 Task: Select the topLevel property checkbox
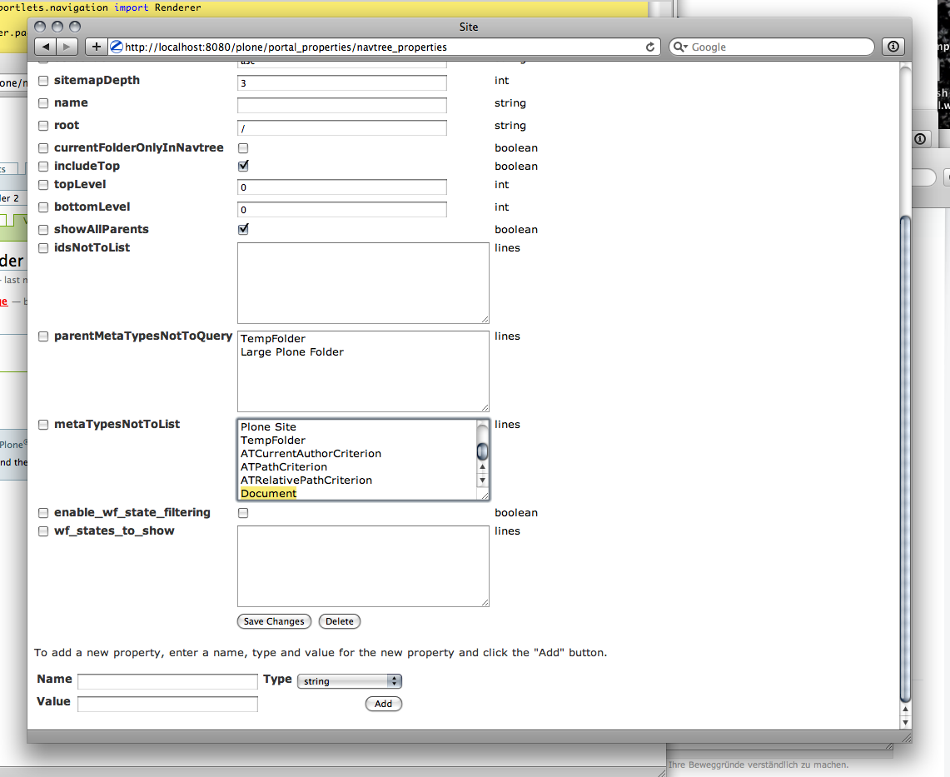(x=43, y=185)
